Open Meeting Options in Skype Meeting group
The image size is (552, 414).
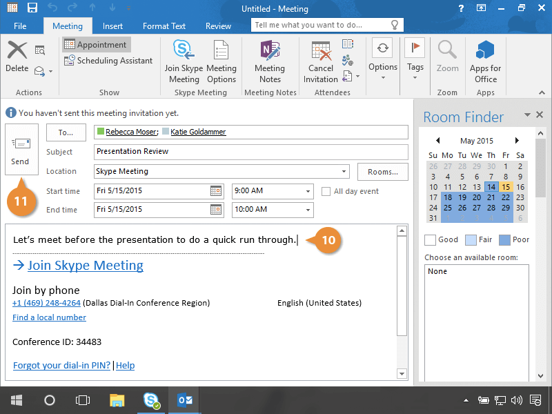click(x=221, y=60)
